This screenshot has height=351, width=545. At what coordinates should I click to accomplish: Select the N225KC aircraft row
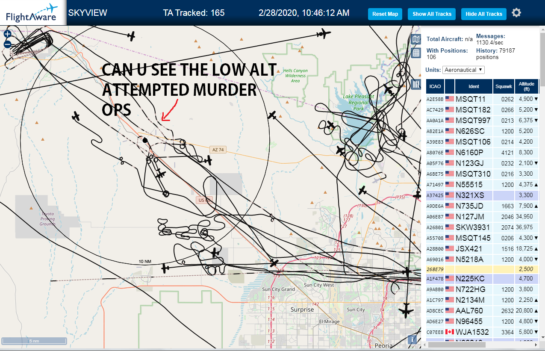tap(482, 279)
